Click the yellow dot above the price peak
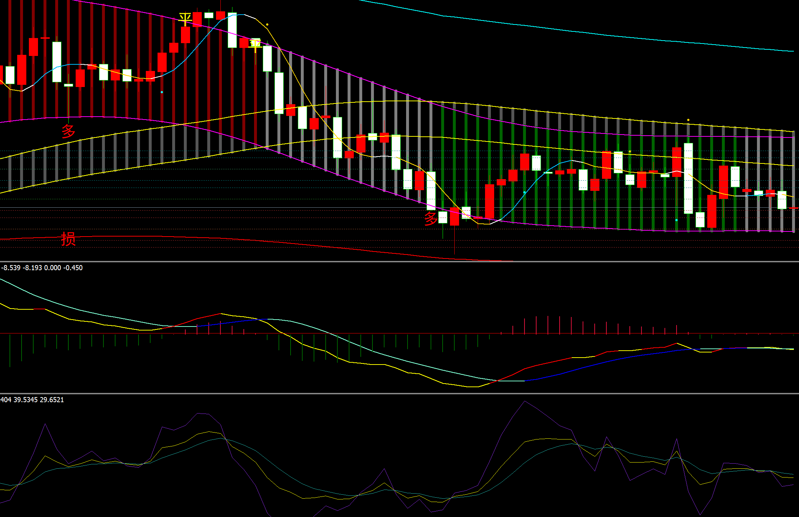The height and width of the screenshot is (517, 799). pos(267,25)
